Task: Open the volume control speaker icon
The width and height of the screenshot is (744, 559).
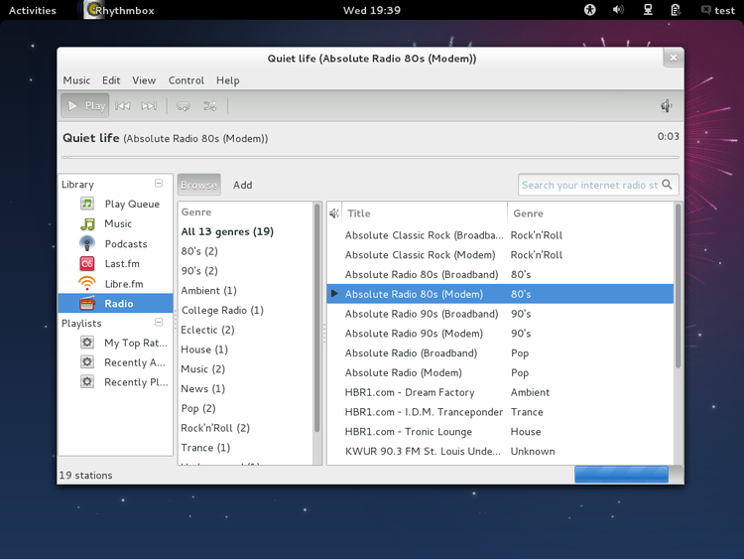Action: click(x=667, y=106)
